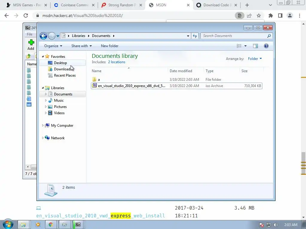Sort by the Date modified column
Image resolution: width=306 pixels, height=229 pixels.
coord(186,71)
